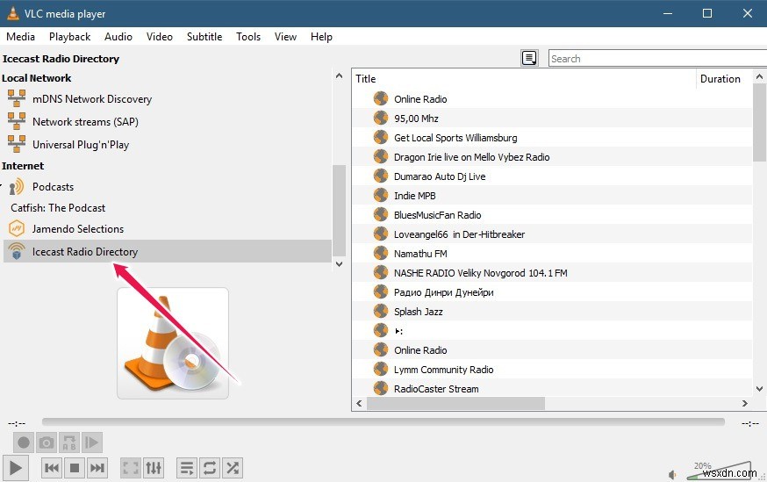
Task: Click globe icon for Splash Jazz
Action: click(381, 311)
